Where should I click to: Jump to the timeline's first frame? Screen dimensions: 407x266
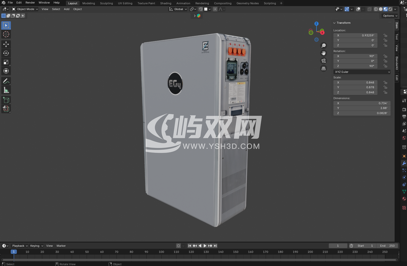coord(190,246)
